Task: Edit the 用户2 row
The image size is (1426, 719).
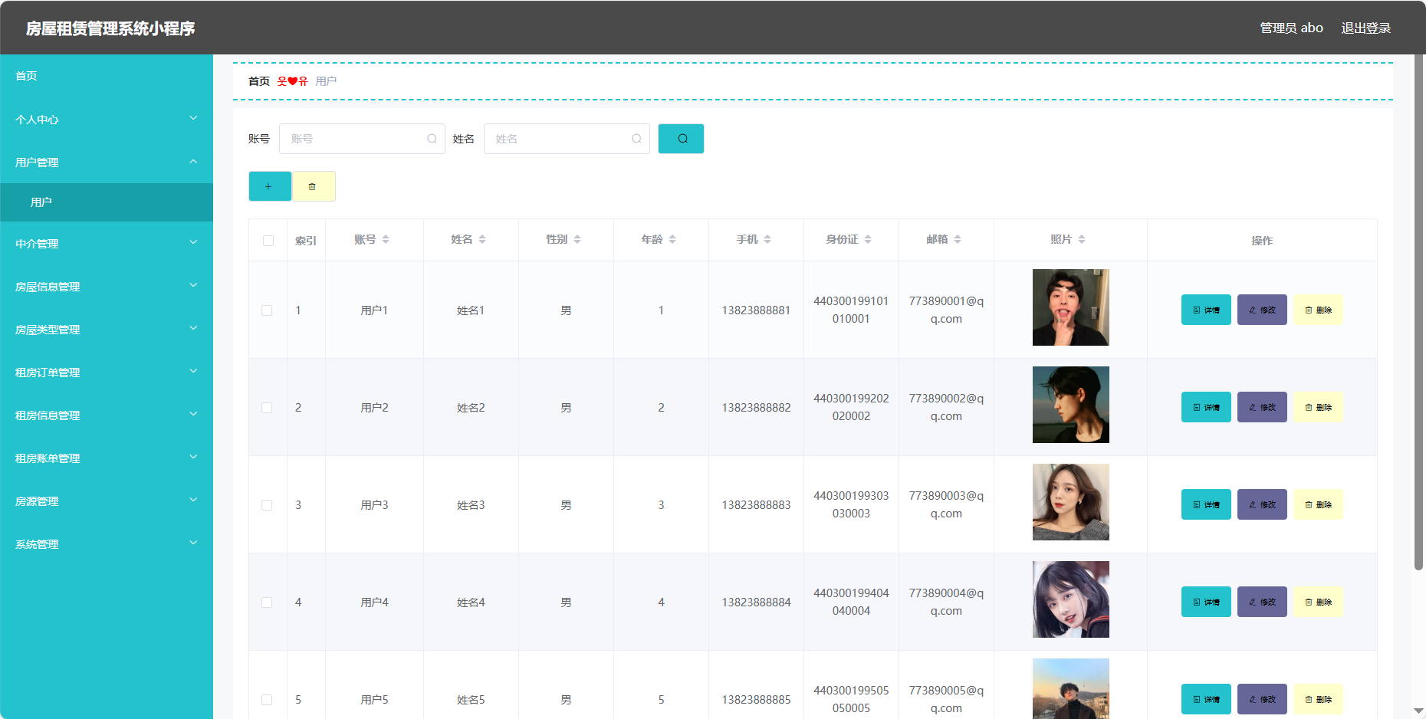Action: click(1262, 407)
